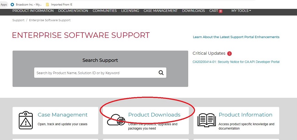Viewport: 297px width, 140px height.
Task: Open DOWNLOADS in the nav bar
Action: [193, 11]
